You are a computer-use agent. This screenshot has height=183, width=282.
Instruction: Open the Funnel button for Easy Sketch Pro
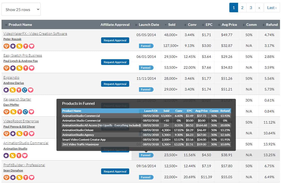click(146, 68)
